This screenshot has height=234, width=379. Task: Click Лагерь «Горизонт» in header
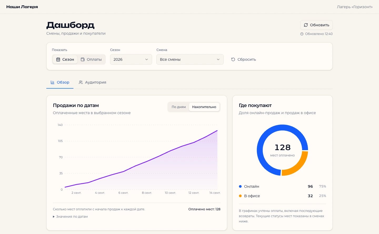tap(355, 7)
